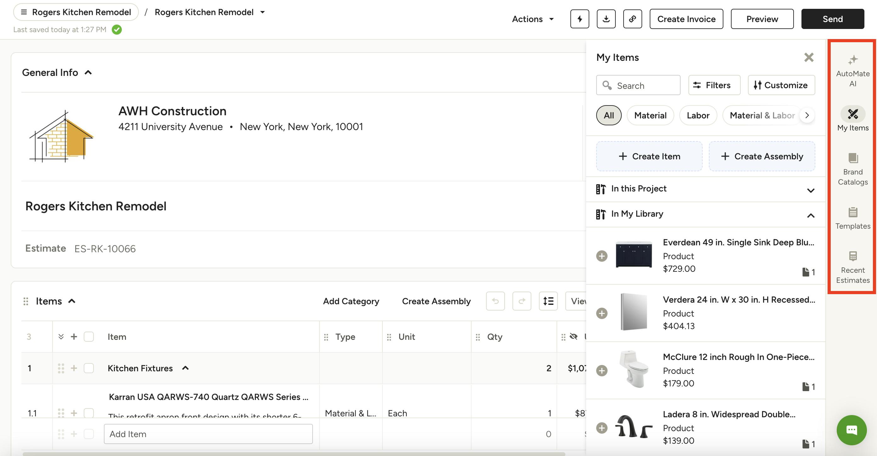
Task: Select the Material & Labor filter chip
Action: (x=762, y=115)
